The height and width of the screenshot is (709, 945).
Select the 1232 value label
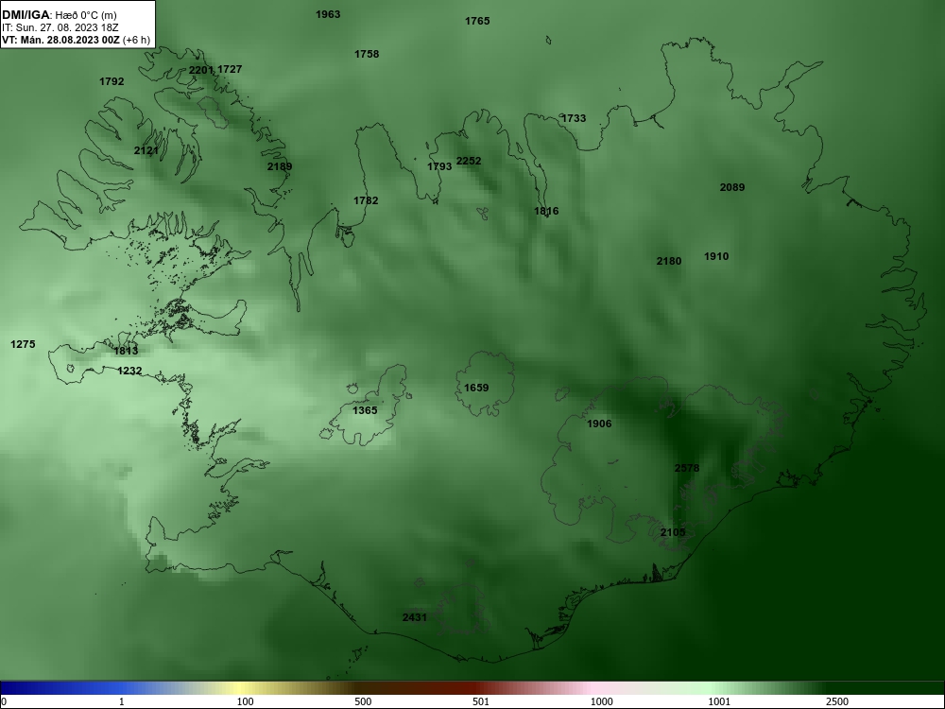tap(129, 372)
